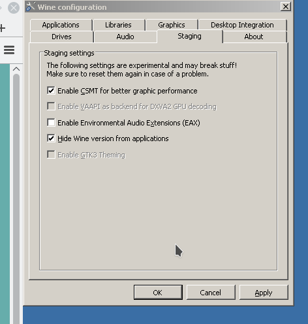Viewport: 308px width, 324px height.
Task: Enable Environmental Audio Extensions (EAX)
Action: click(51, 122)
